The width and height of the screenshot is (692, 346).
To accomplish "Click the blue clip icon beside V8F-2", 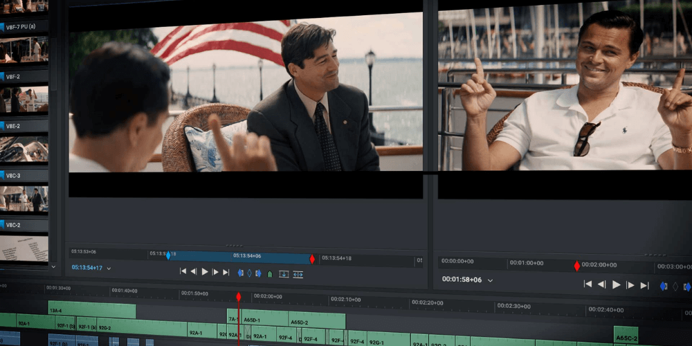I will click(x=2, y=76).
